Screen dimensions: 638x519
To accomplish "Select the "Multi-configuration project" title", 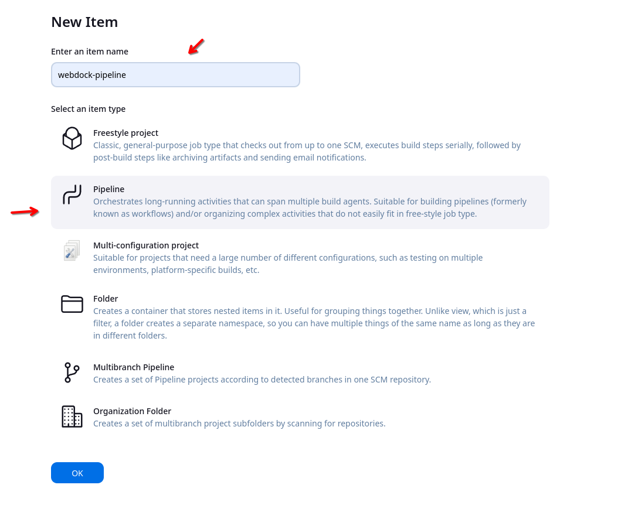I will coord(146,245).
